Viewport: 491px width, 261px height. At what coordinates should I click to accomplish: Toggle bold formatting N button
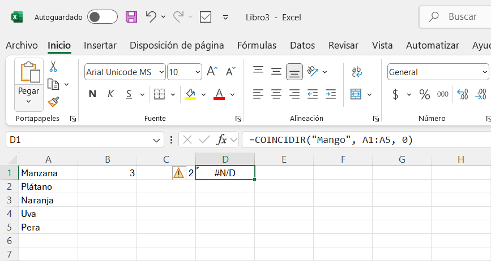[92, 94]
